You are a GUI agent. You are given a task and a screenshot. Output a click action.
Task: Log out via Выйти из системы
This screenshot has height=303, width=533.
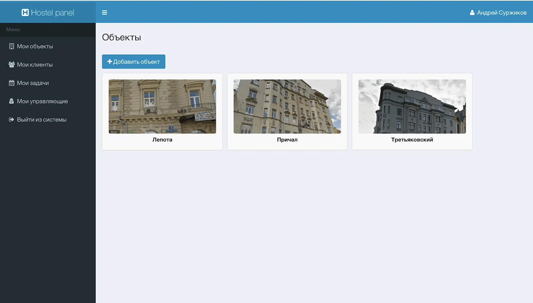pos(42,120)
